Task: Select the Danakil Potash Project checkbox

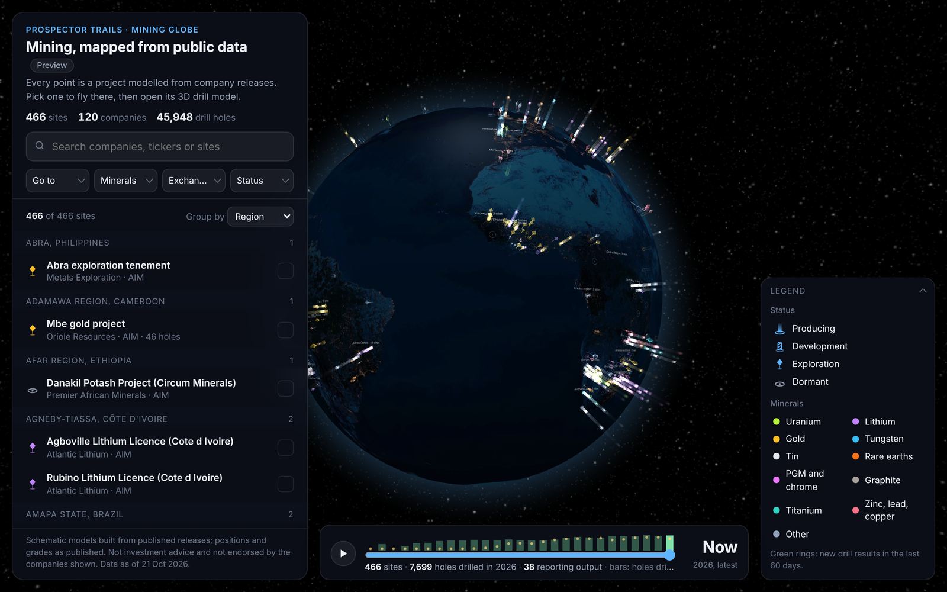Action: (285, 389)
